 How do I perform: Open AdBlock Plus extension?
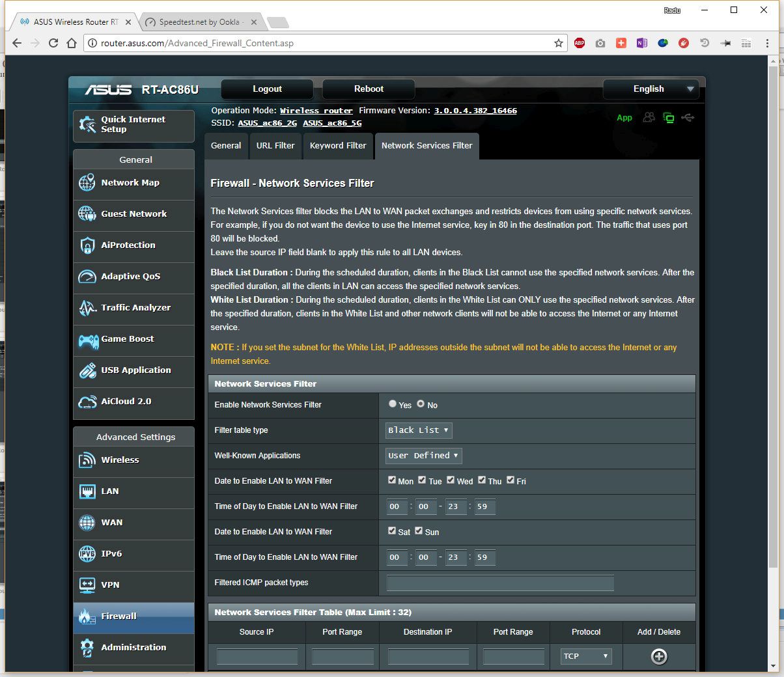coord(580,43)
